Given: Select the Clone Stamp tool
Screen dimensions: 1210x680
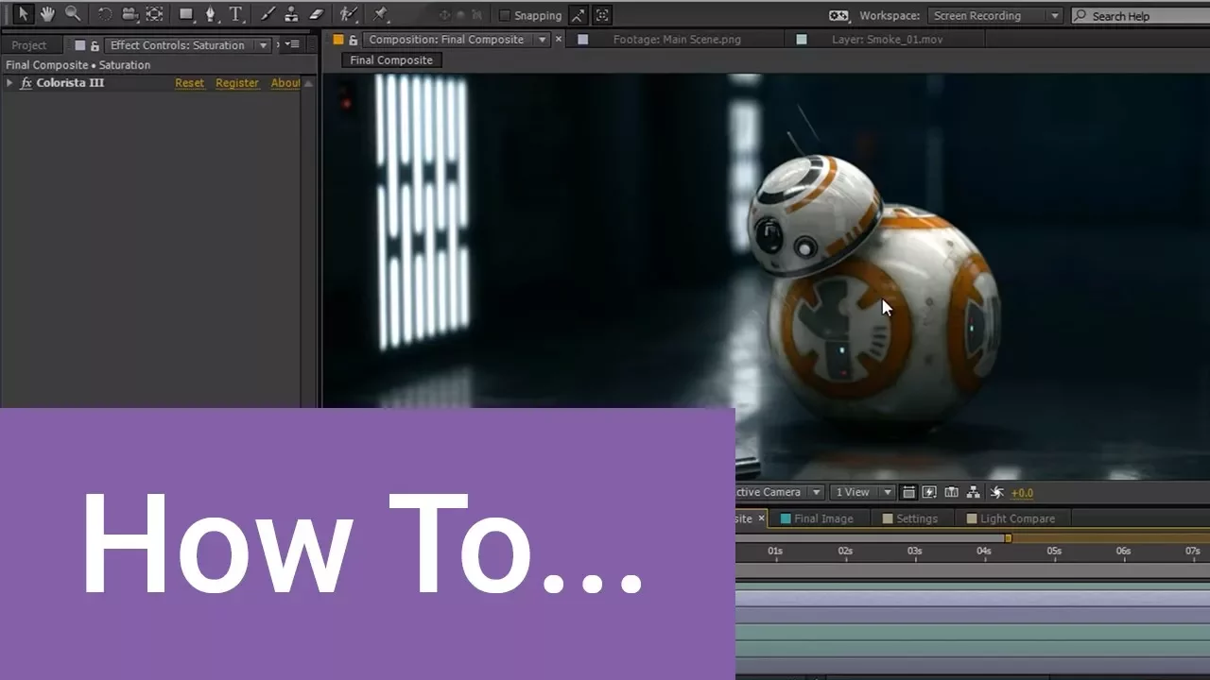Looking at the screenshot, I should coord(292,14).
